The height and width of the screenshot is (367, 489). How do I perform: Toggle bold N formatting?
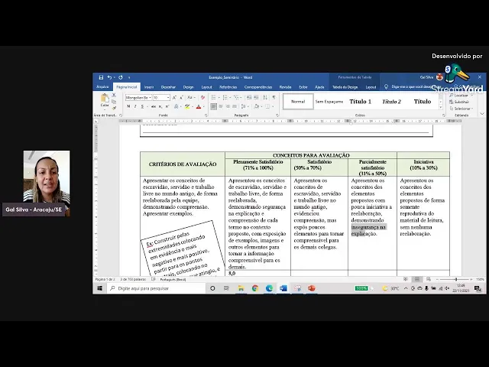pyautogui.click(x=128, y=107)
